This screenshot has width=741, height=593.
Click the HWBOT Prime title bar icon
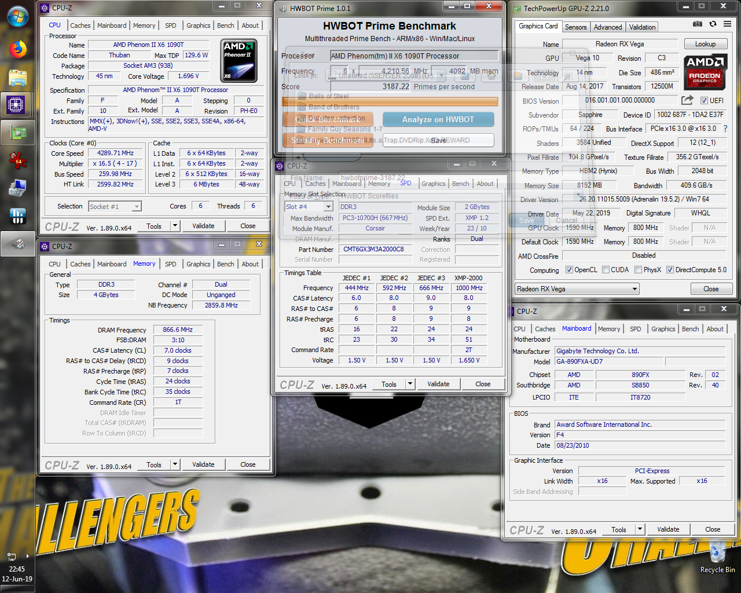tap(283, 8)
